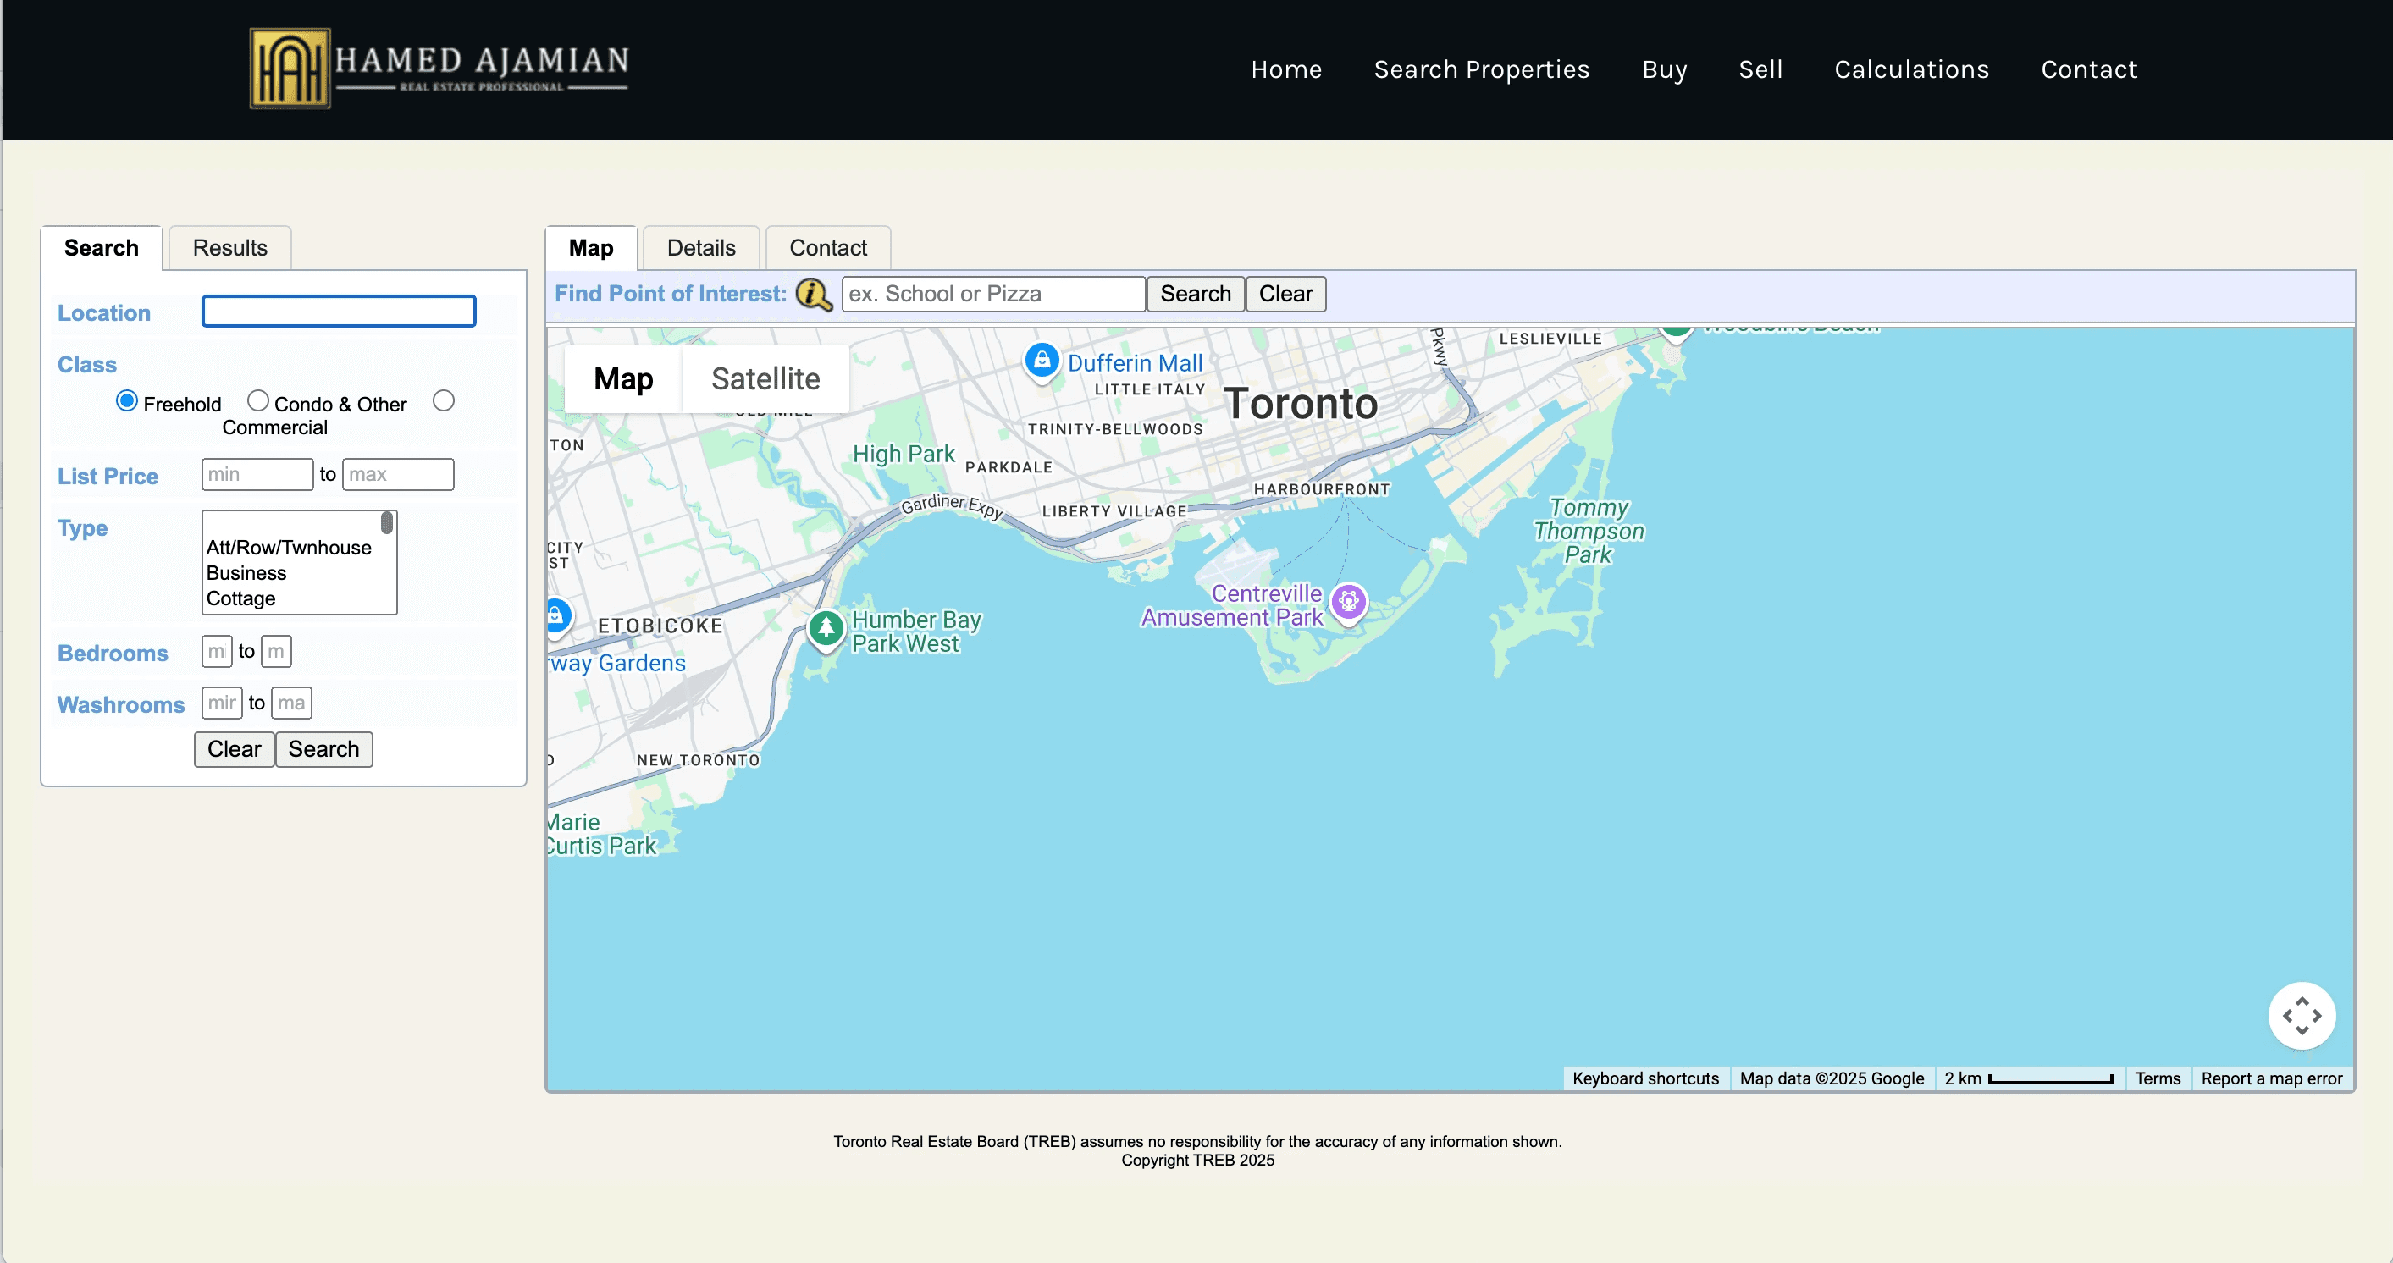Select Att/Row/Twnhouse in Type list
2393x1263 pixels.
click(288, 548)
